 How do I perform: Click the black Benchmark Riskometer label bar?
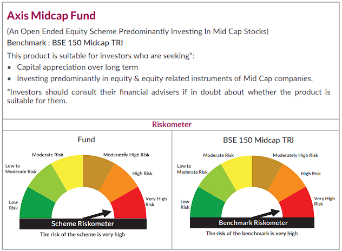coord(253,223)
